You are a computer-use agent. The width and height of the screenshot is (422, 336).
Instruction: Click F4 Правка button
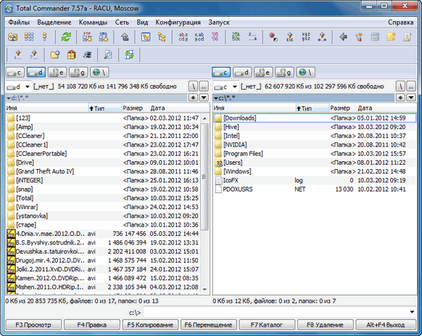pyautogui.click(x=92, y=325)
